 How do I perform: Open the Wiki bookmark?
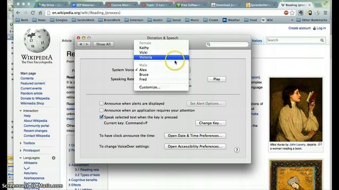coord(267,20)
